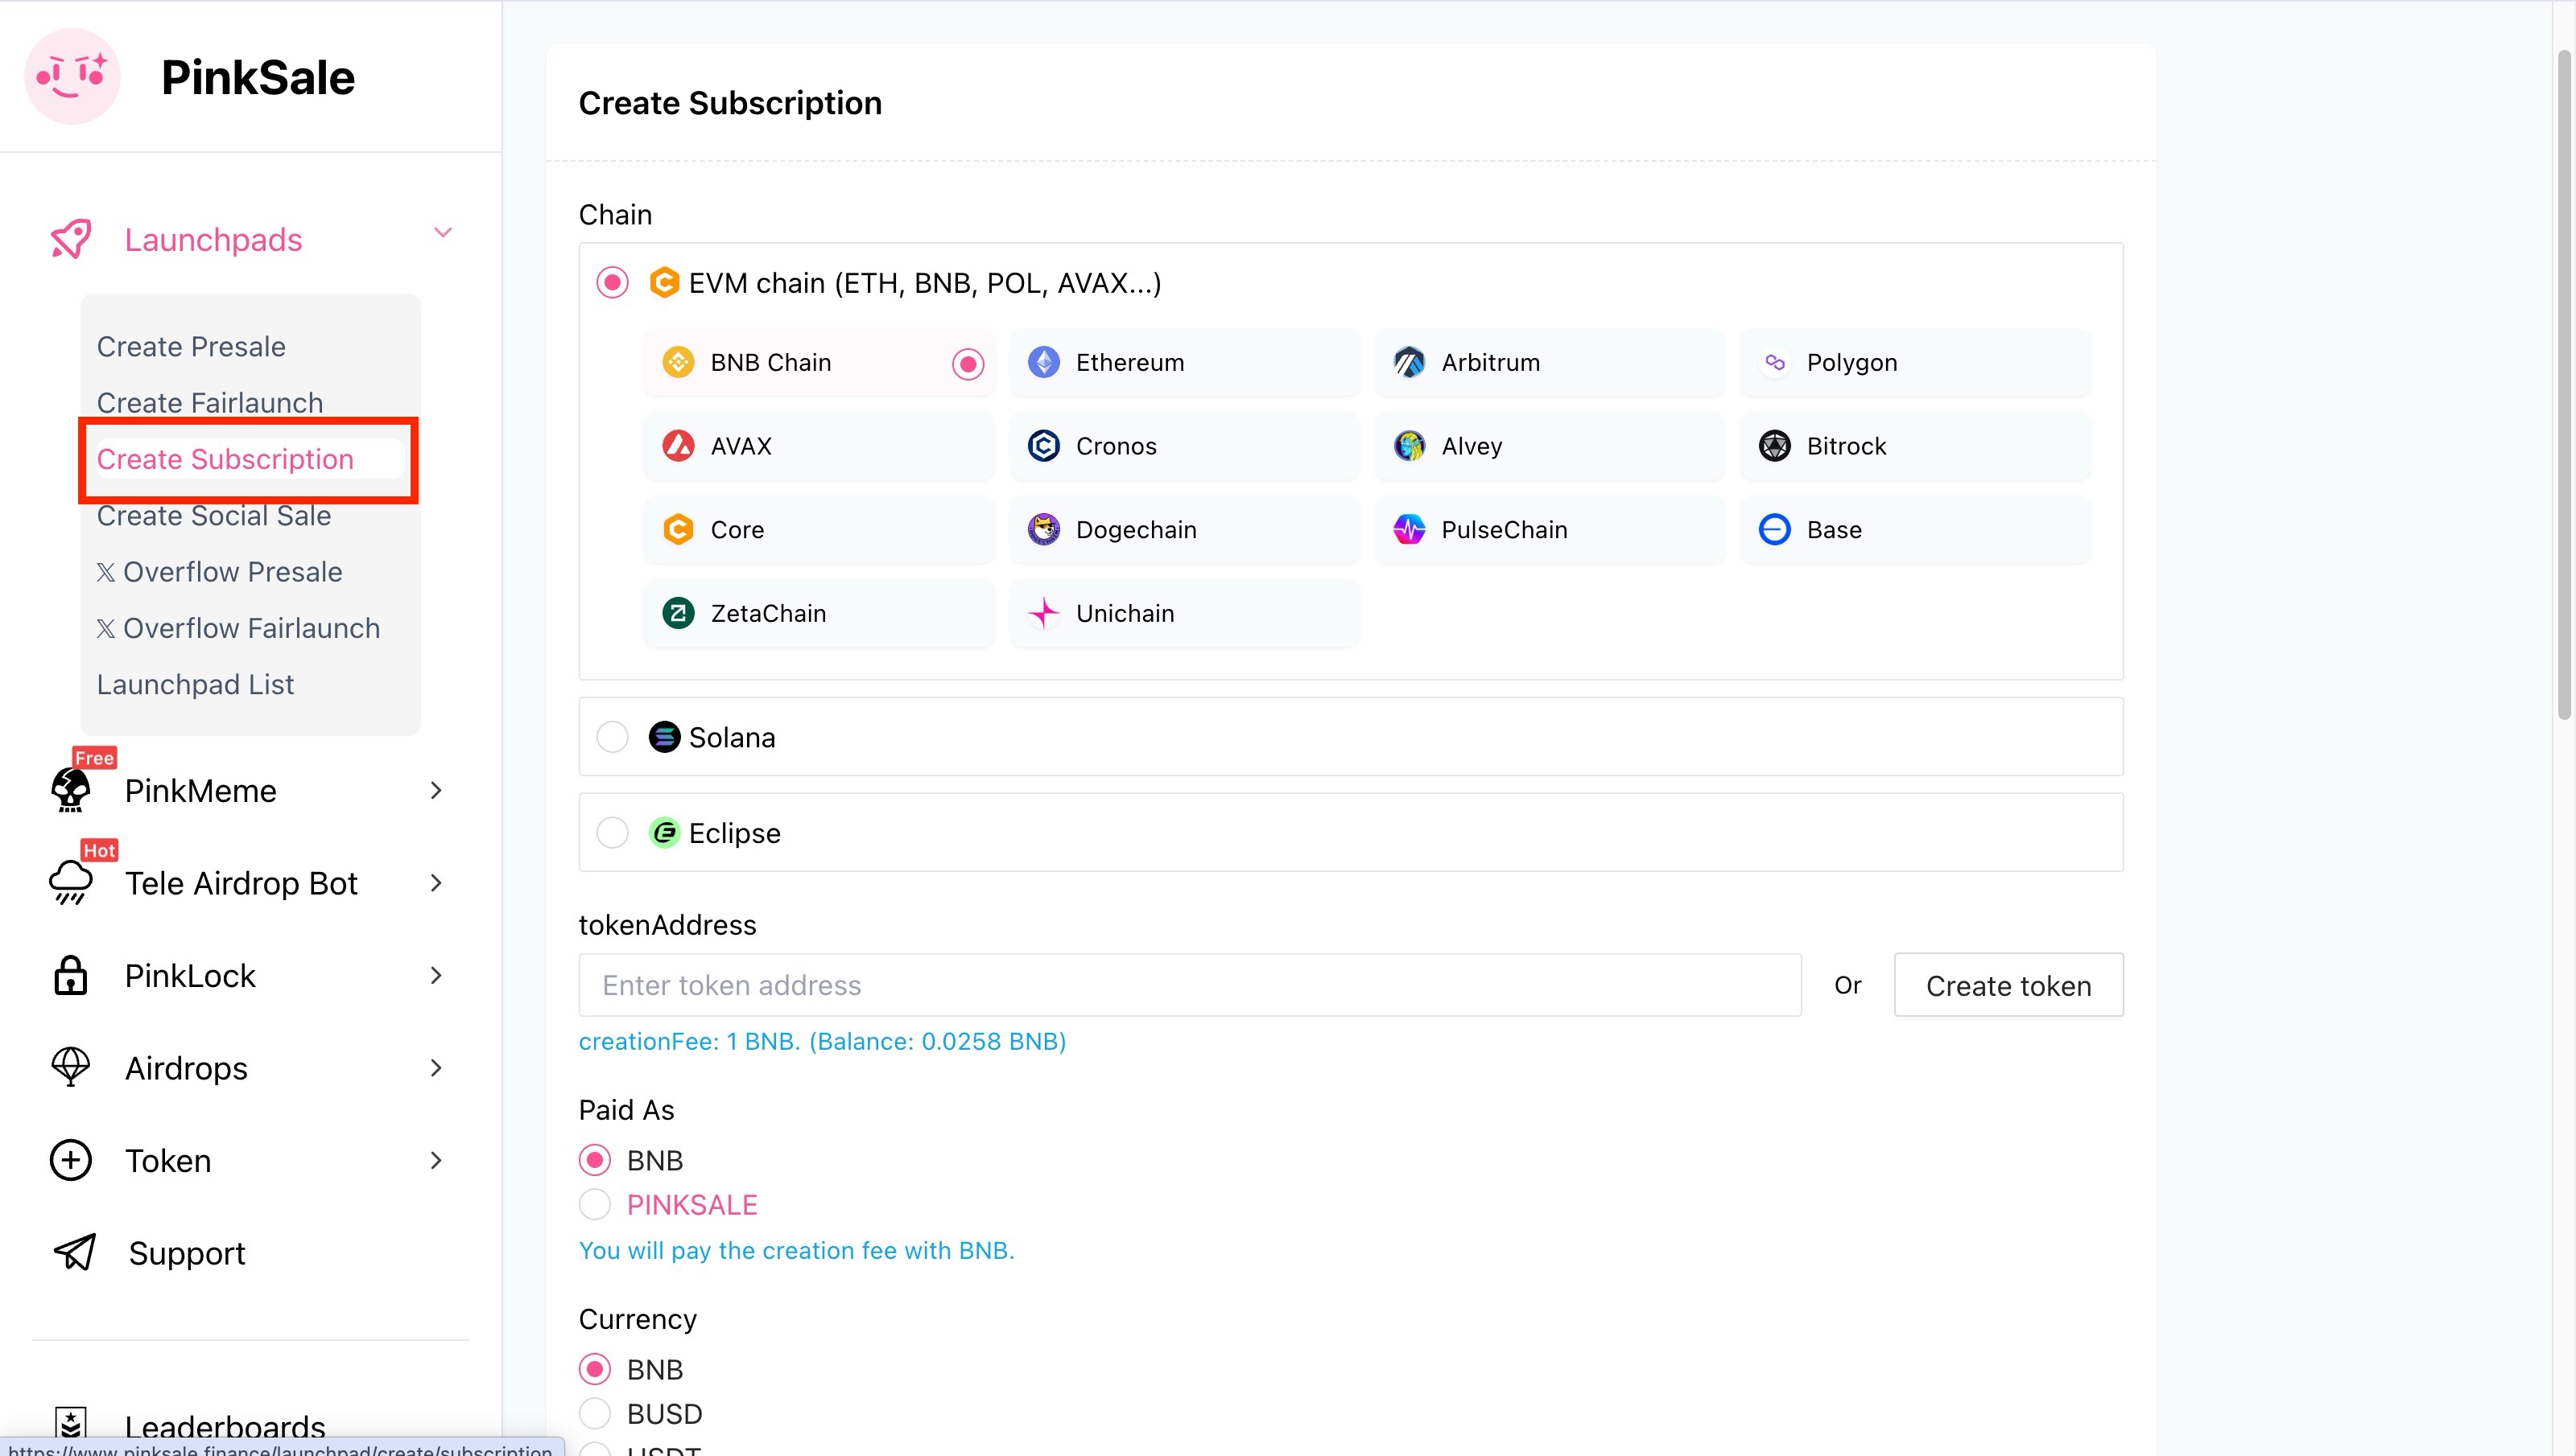The height and width of the screenshot is (1456, 2576).
Task: Click the page vertical scrollbar
Action: [2564, 385]
